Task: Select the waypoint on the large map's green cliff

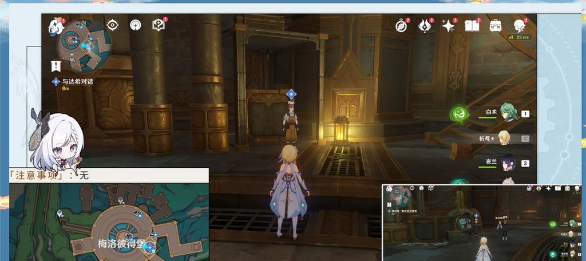Action: coord(60,213)
